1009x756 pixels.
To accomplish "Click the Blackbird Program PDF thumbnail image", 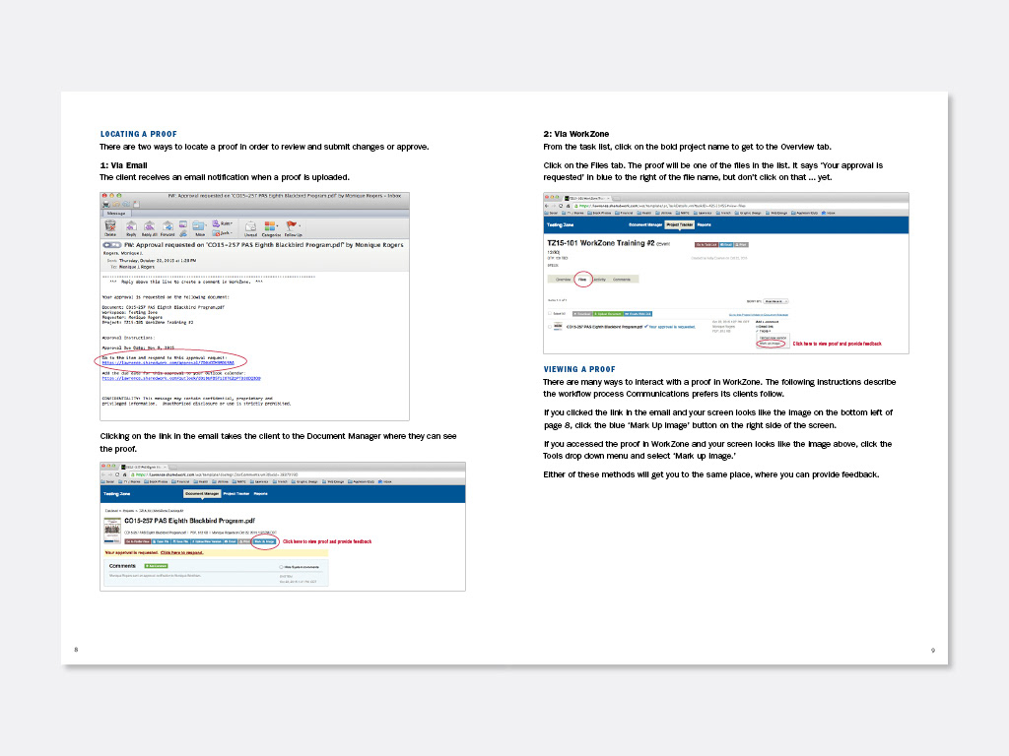I will 112,531.
